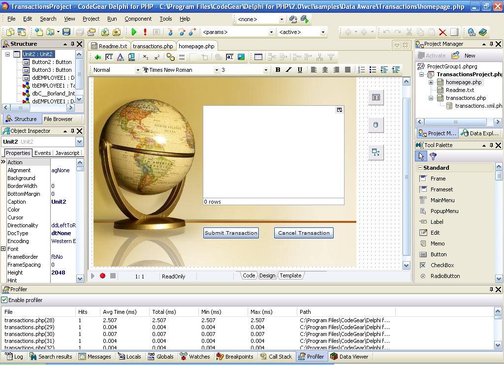Collapse the Unit2 node in Structure tree
The height and width of the screenshot is (365, 504).
pos(8,54)
